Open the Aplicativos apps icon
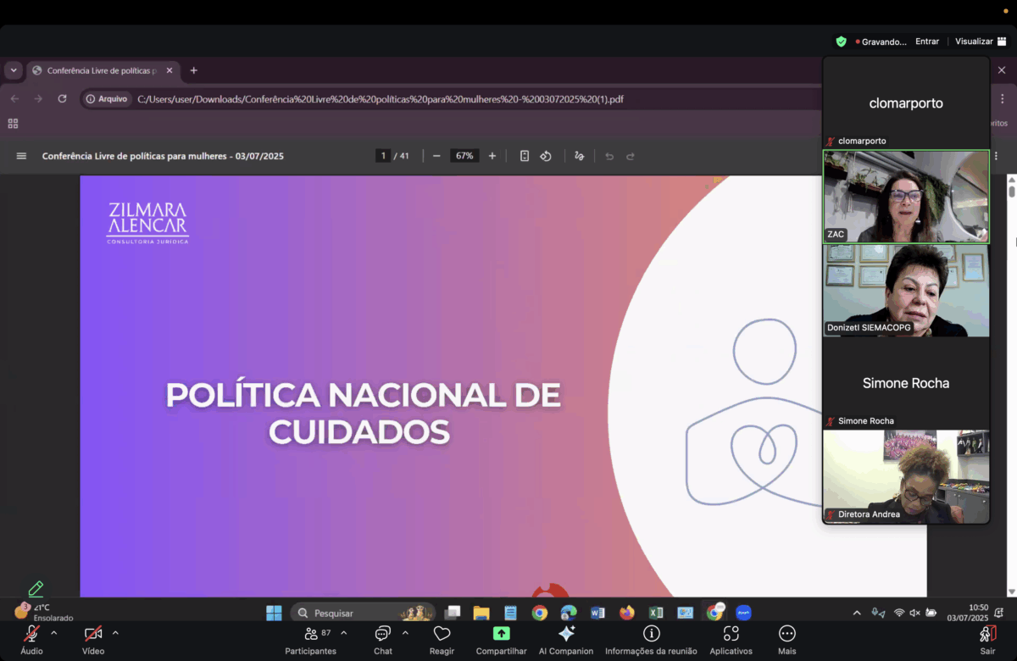Viewport: 1017px width, 661px height. click(x=731, y=634)
